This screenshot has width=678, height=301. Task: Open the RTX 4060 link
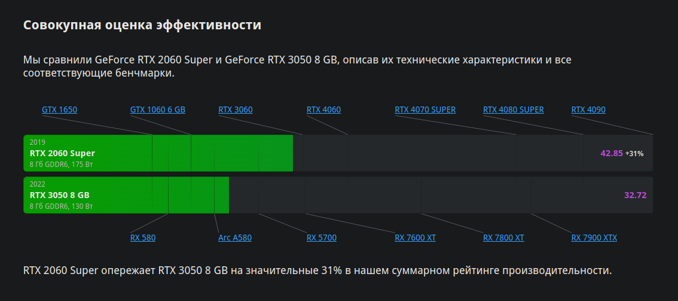324,110
